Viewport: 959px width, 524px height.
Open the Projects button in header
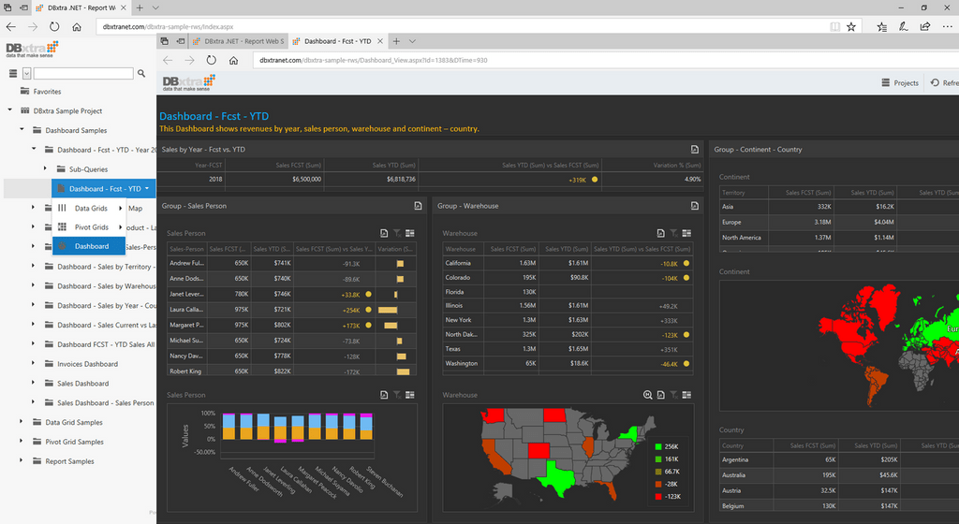pos(900,83)
